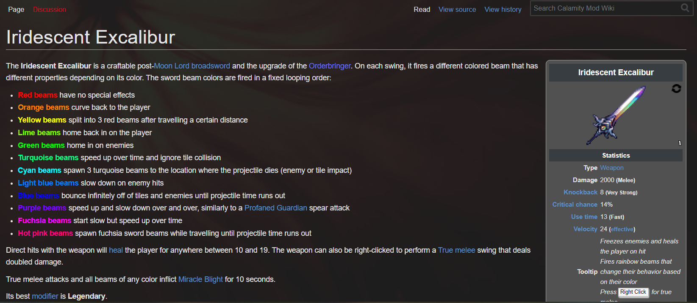697x303 pixels.
Task: Switch to the View source tab
Action: (457, 9)
